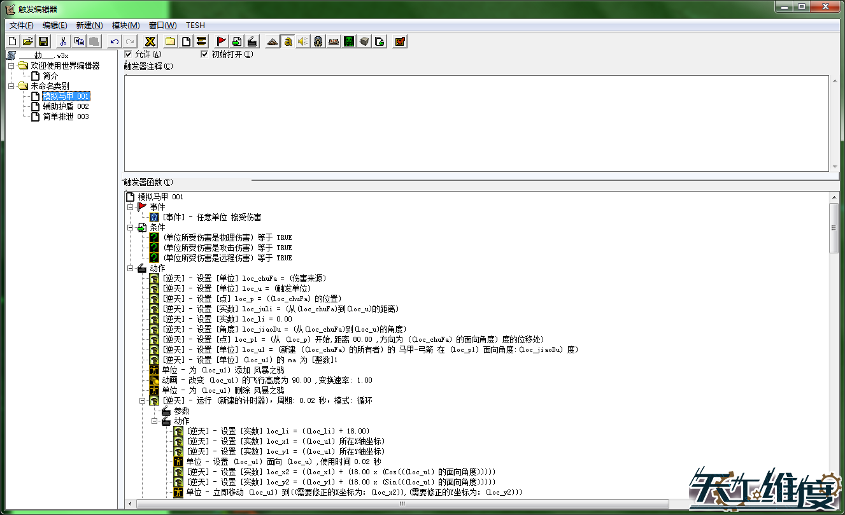Create a new category with folder icon
The width and height of the screenshot is (845, 515).
tap(171, 41)
